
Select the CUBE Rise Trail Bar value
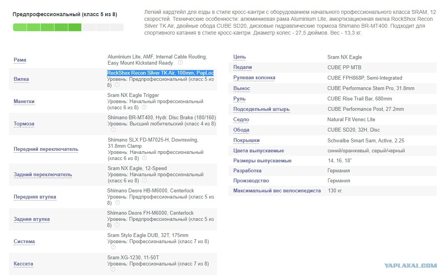(360, 99)
